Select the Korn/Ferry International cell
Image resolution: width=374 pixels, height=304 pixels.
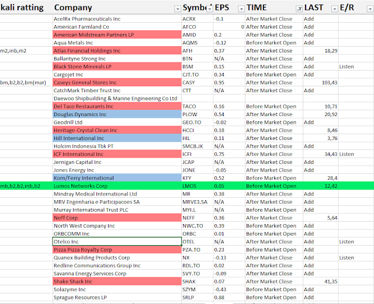tap(117, 178)
